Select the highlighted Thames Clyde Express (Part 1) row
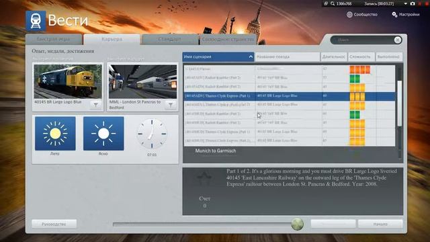This screenshot has width=430, height=242. [290, 95]
